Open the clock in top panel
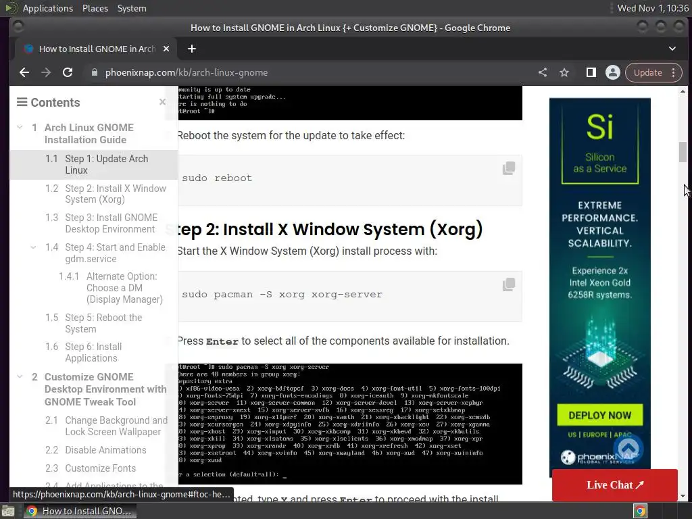The image size is (692, 519). 653,8
